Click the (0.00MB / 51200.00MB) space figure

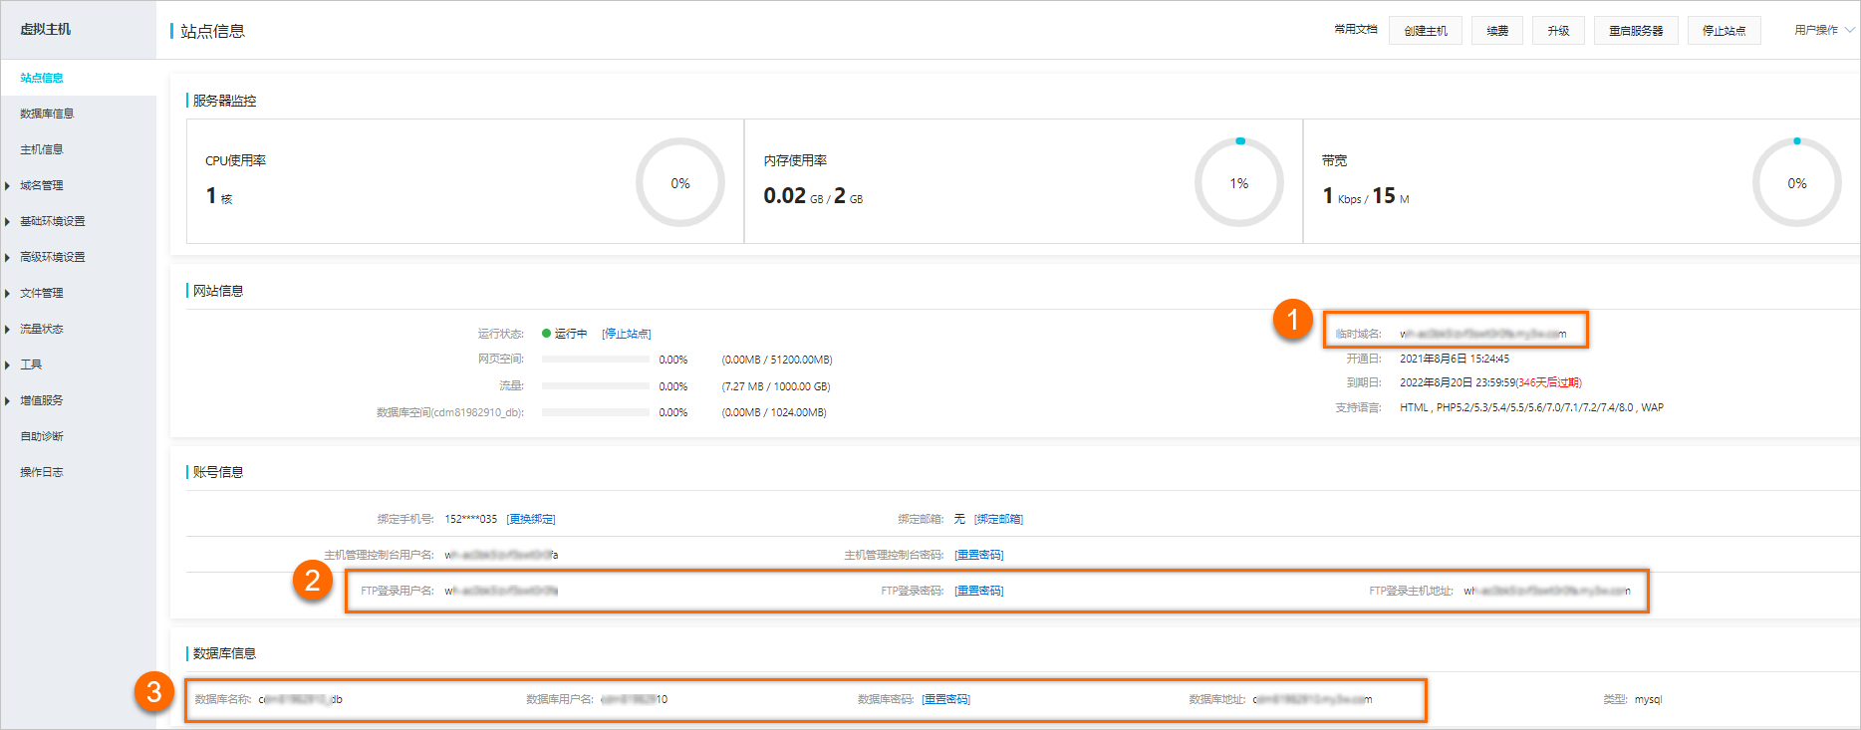(777, 360)
